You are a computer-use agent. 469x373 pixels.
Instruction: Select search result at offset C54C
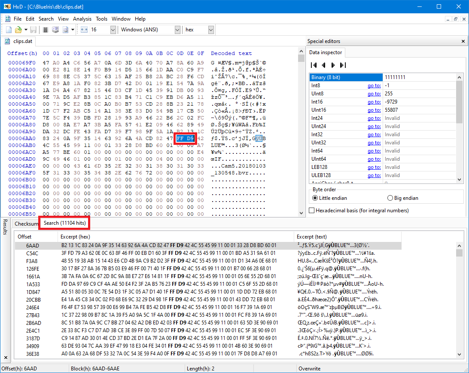pos(208,253)
